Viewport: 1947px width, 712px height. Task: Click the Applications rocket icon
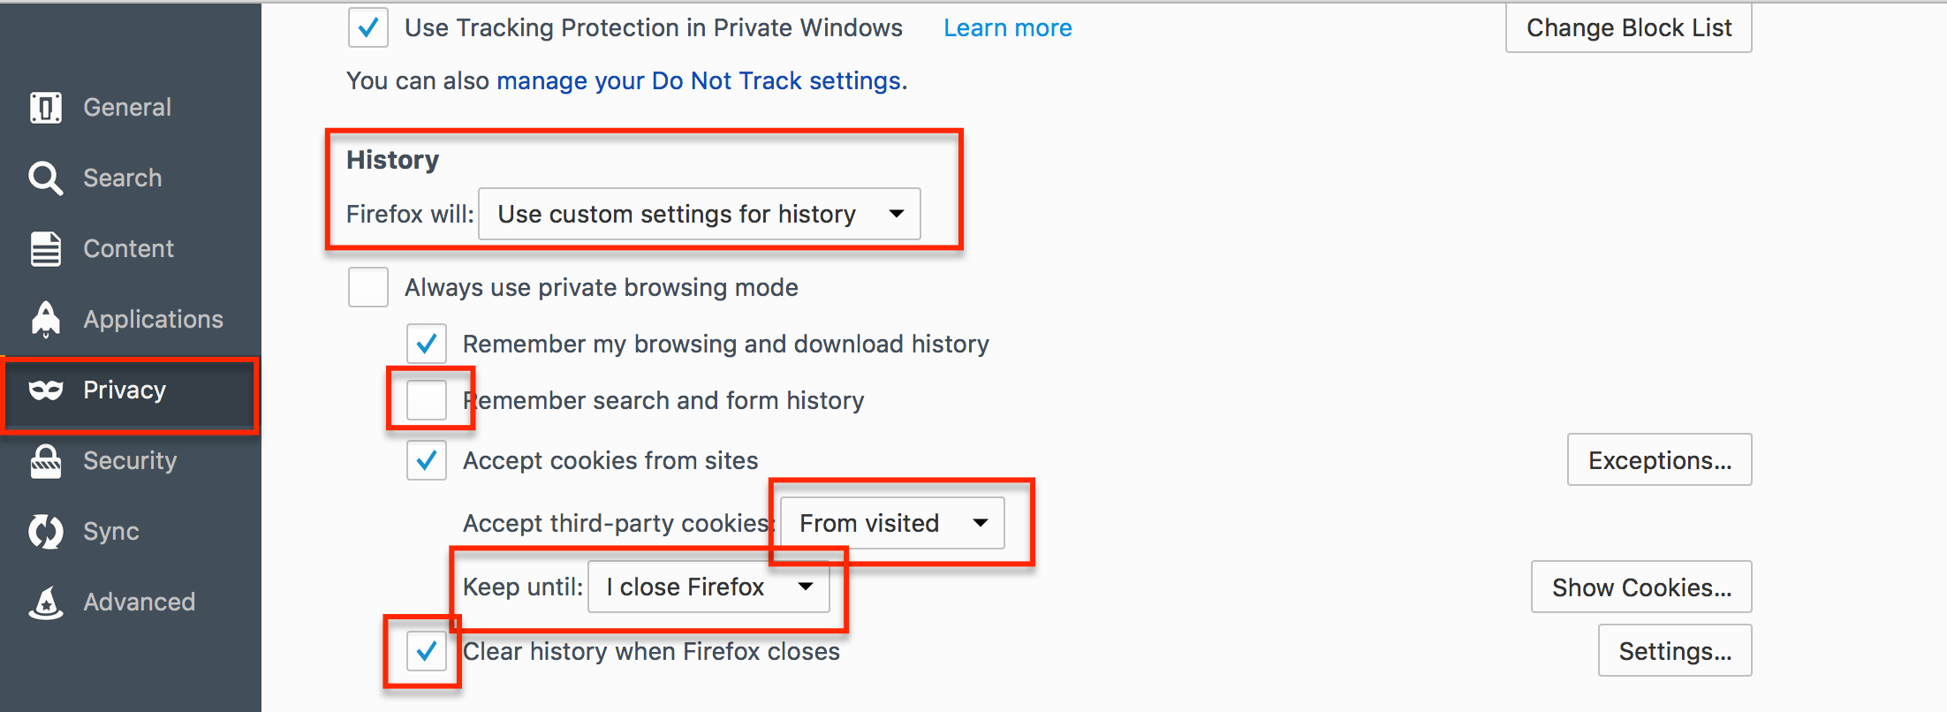coord(46,319)
